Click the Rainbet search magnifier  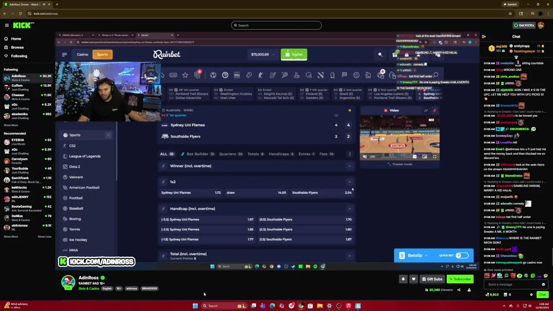coord(380,54)
